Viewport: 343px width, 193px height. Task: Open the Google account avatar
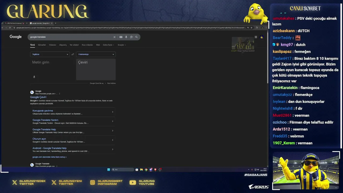262,37
